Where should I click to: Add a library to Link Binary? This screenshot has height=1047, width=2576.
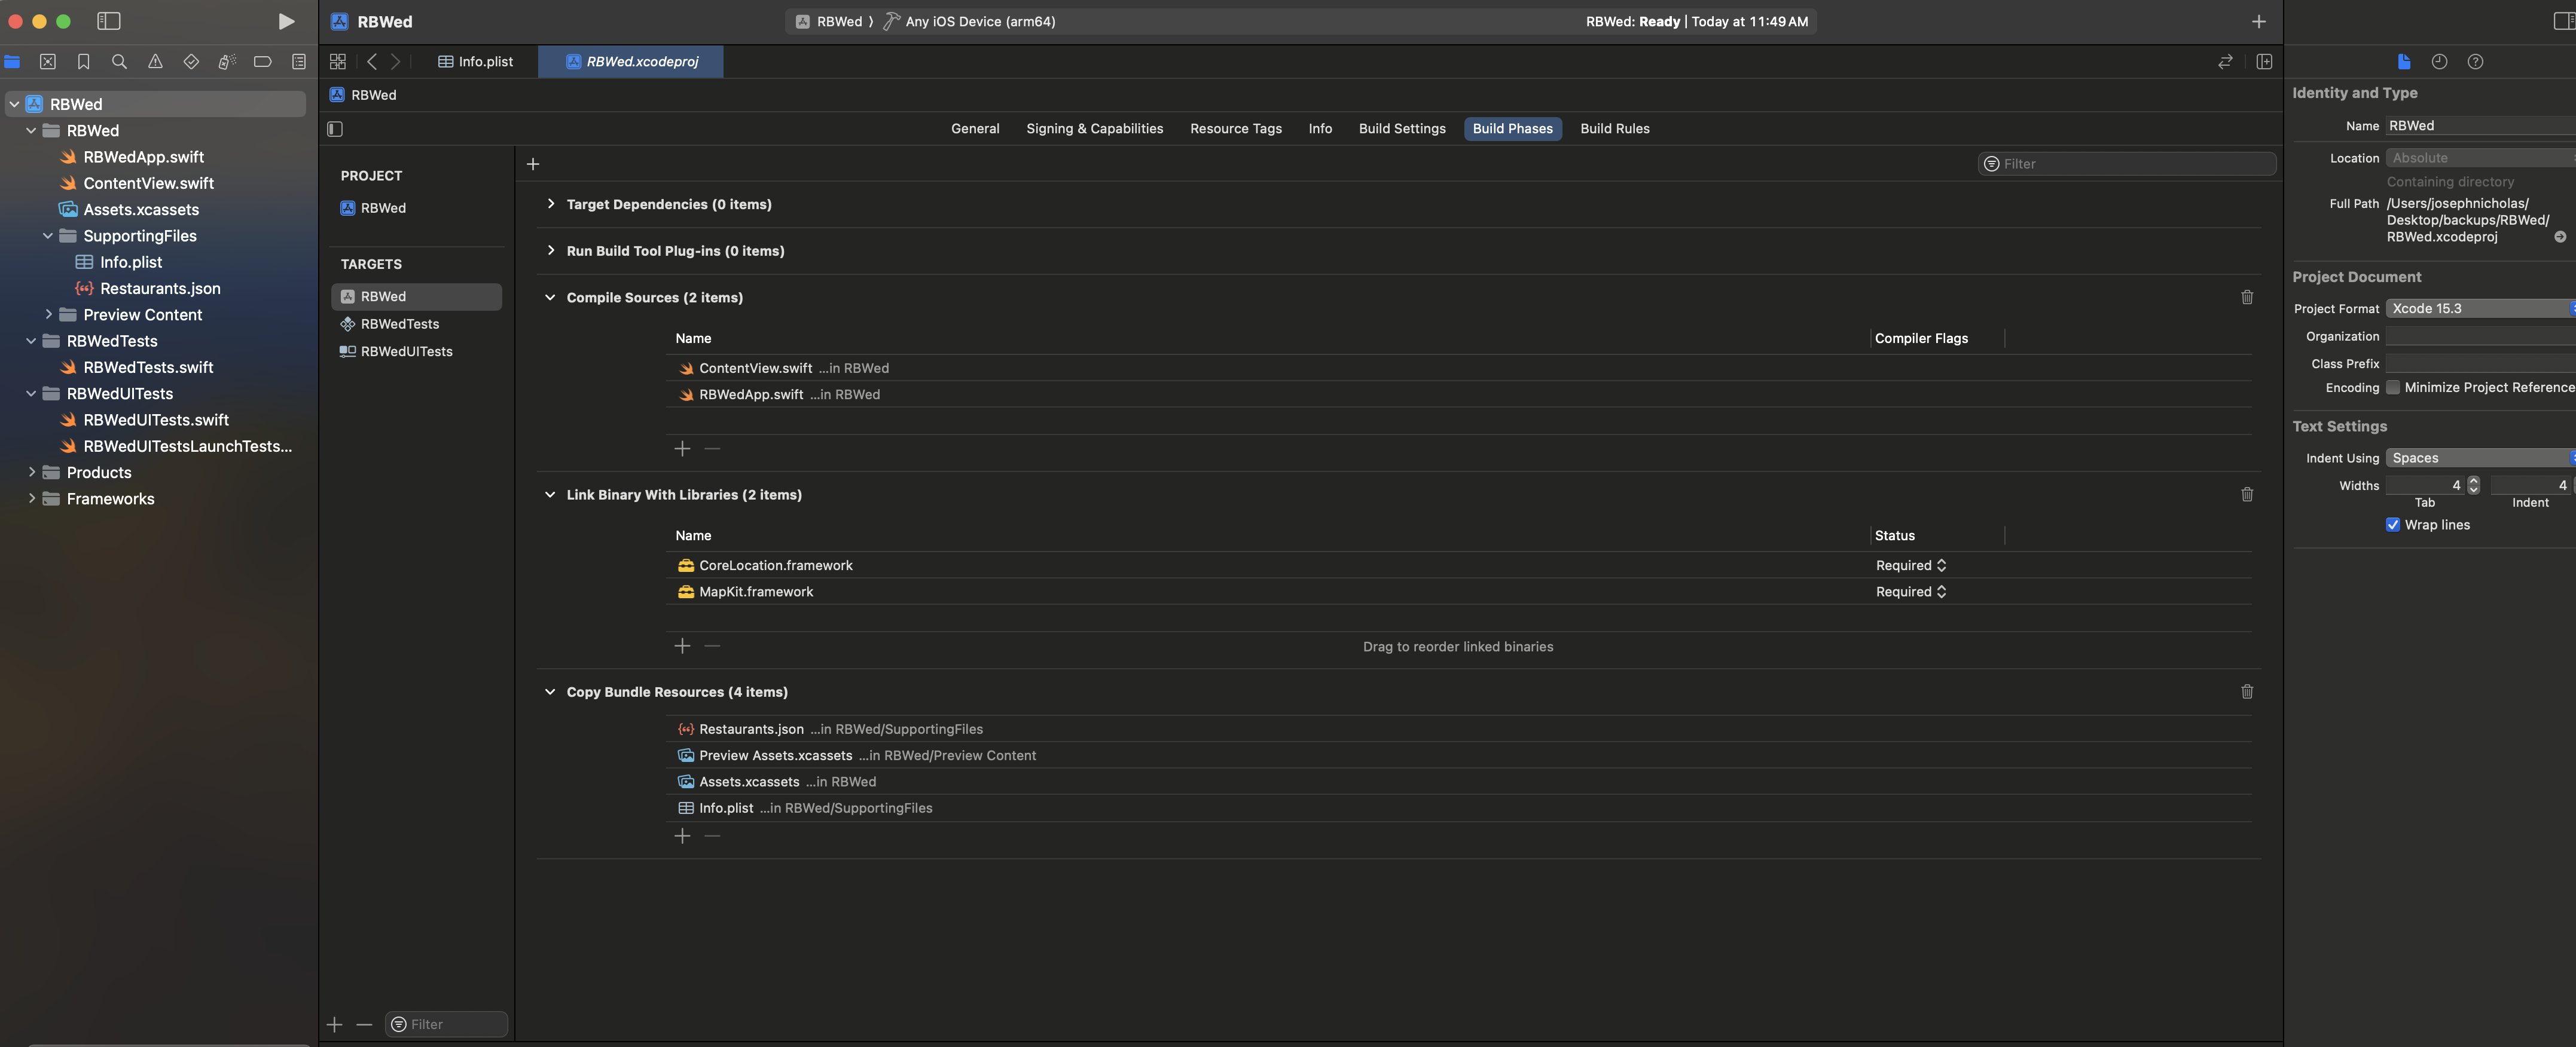coord(682,647)
